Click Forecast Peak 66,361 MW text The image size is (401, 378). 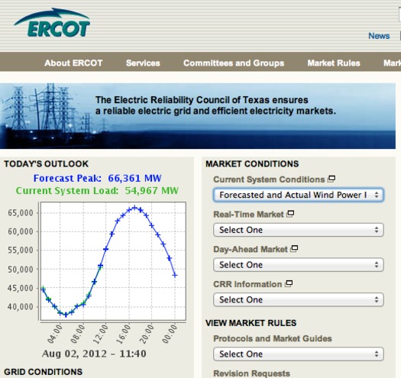click(x=98, y=178)
